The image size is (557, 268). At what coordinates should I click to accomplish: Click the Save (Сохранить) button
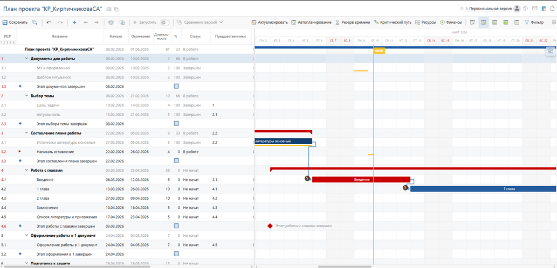[x=15, y=23]
